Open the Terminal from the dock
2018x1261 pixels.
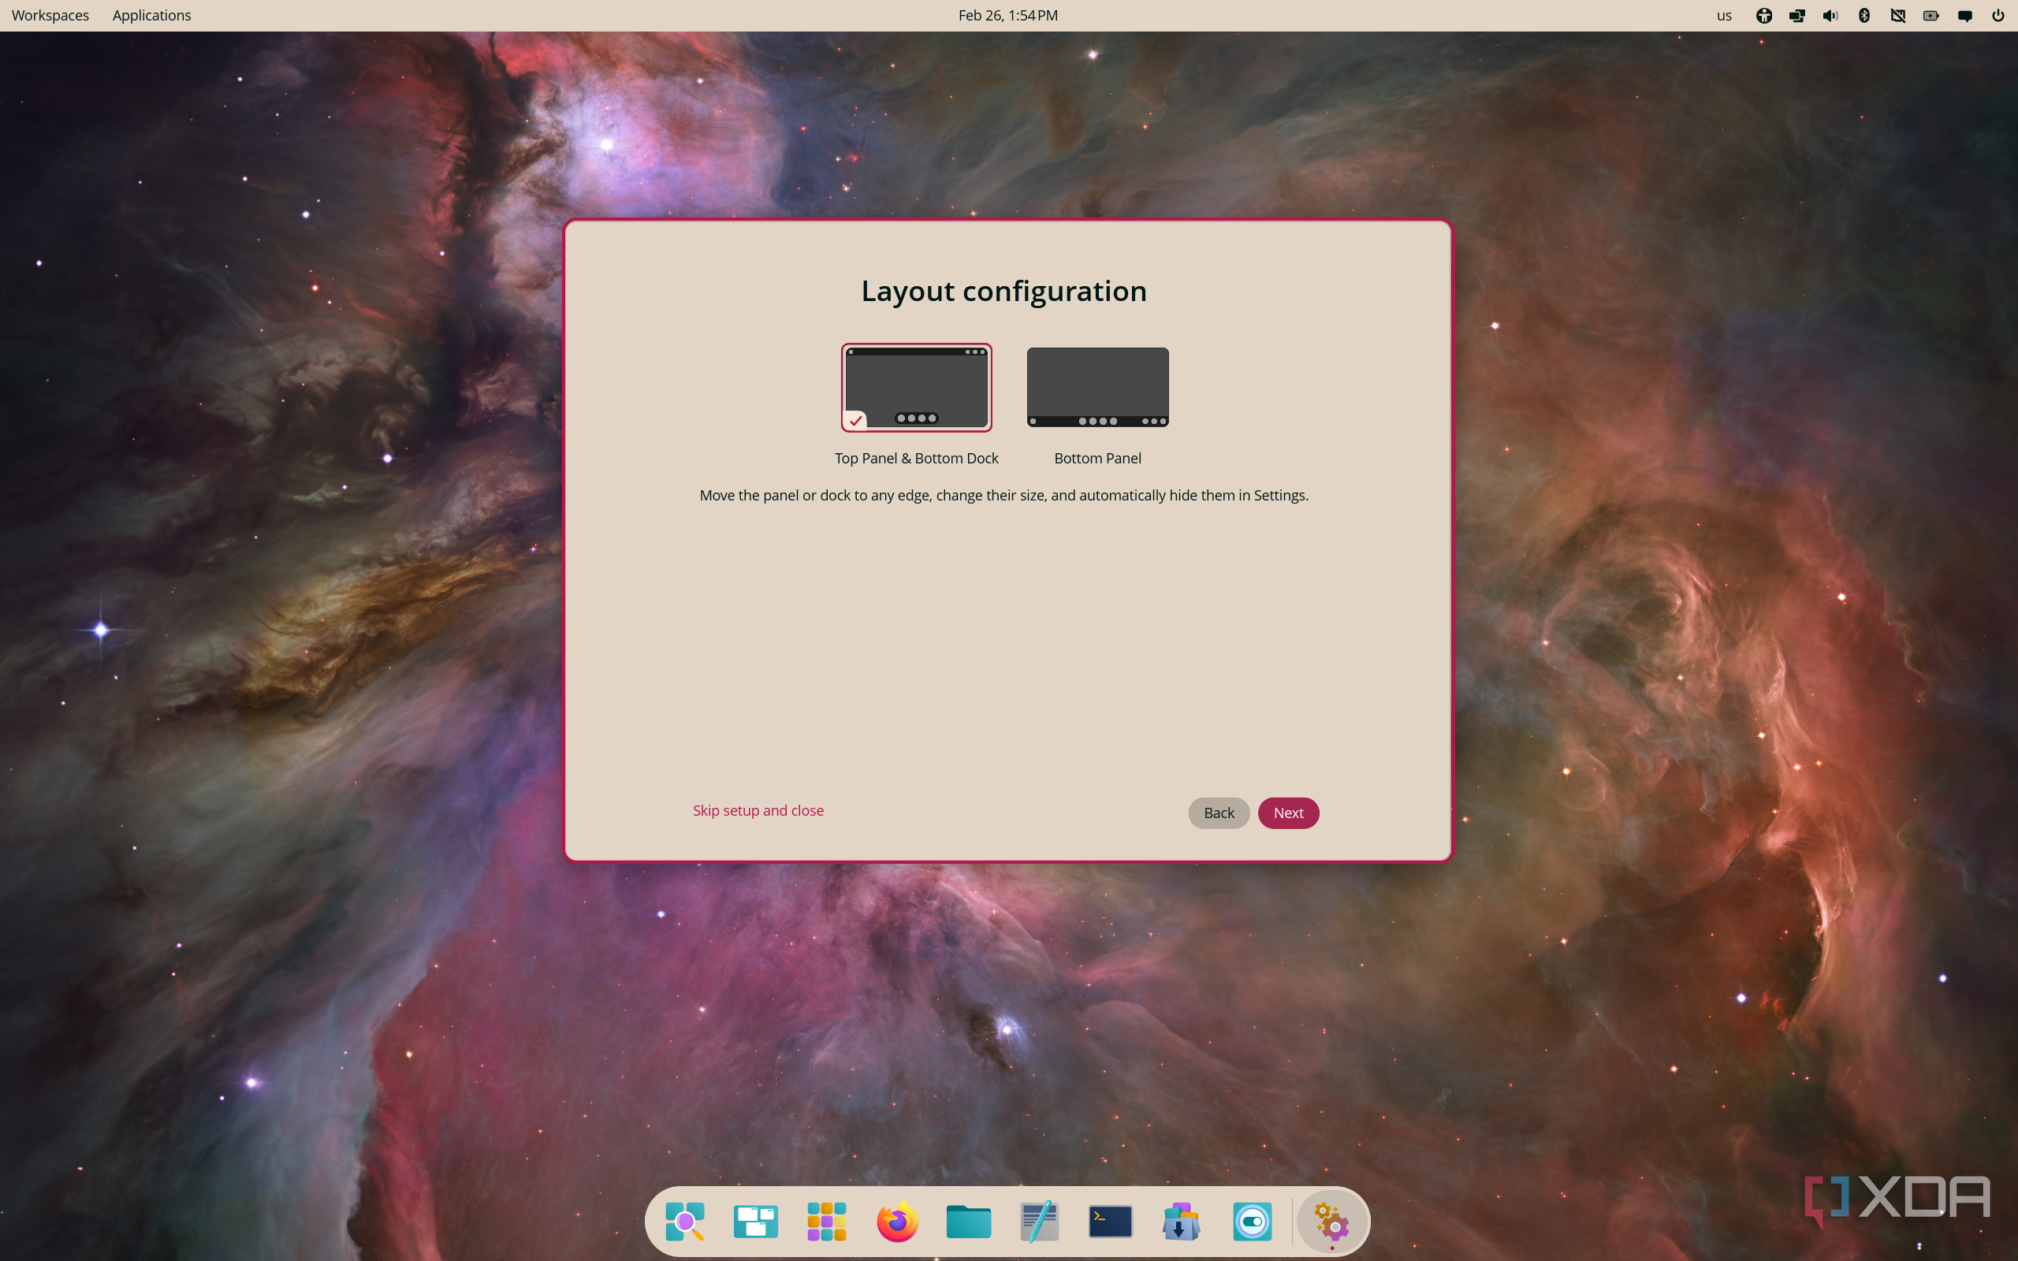[x=1110, y=1222]
